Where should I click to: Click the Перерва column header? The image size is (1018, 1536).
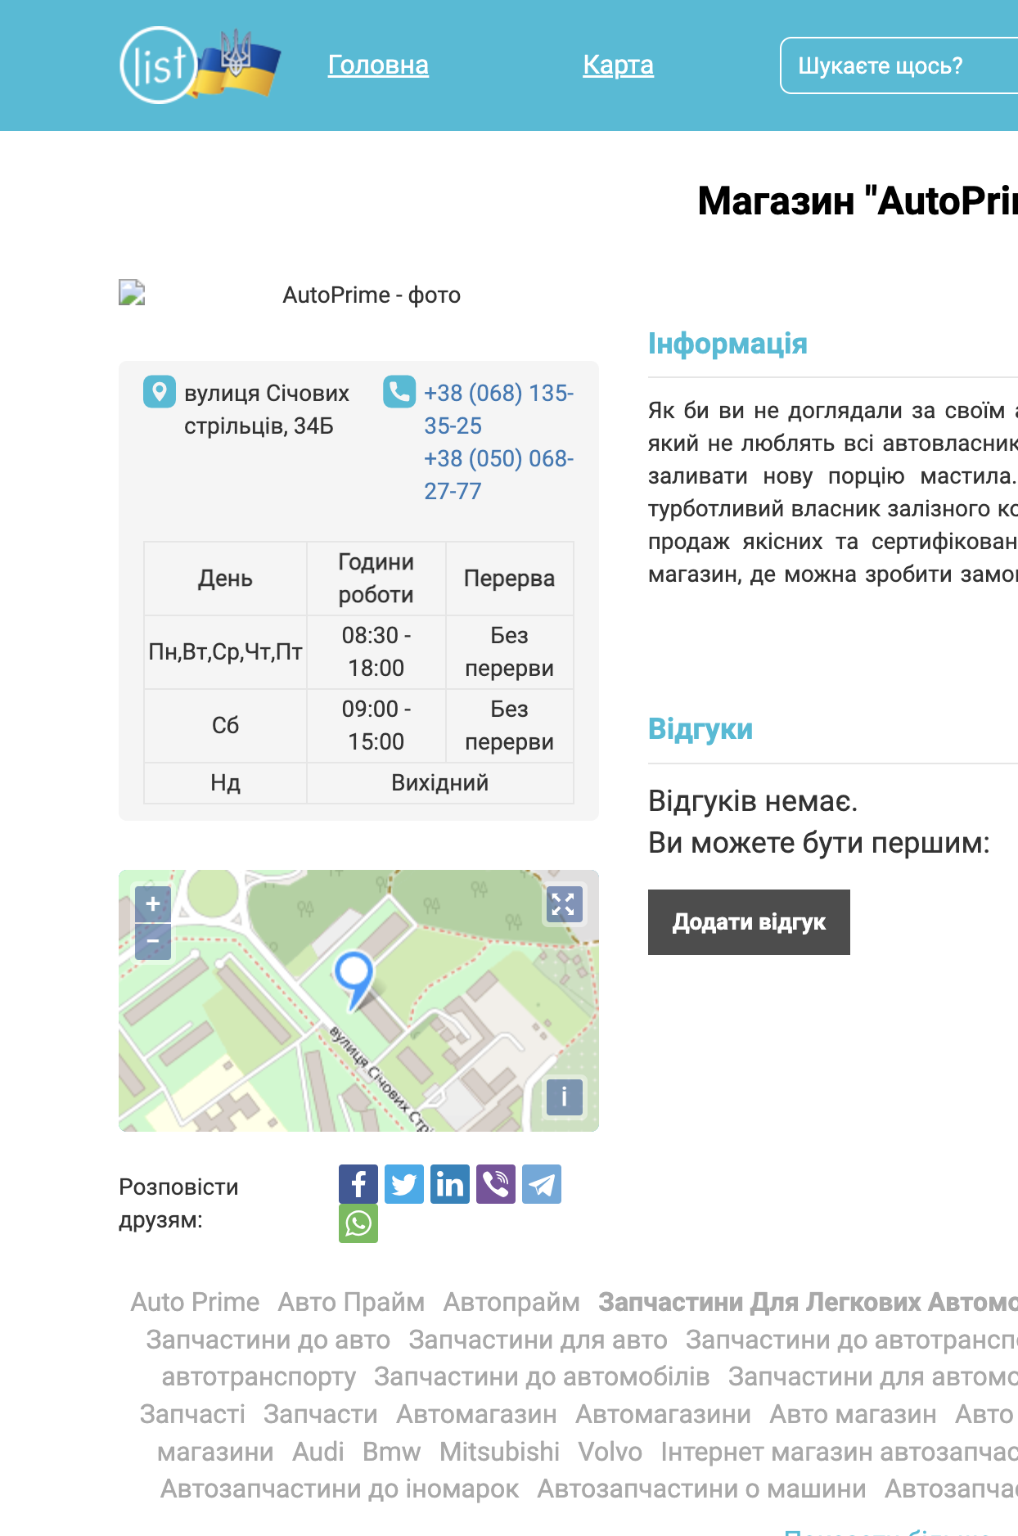(x=509, y=579)
